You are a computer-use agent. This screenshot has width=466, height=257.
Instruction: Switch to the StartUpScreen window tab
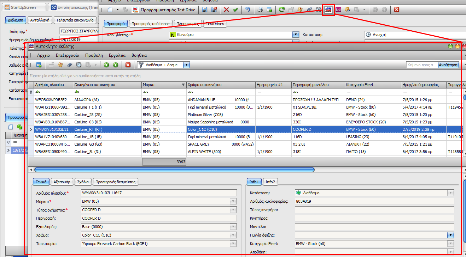coord(24,7)
